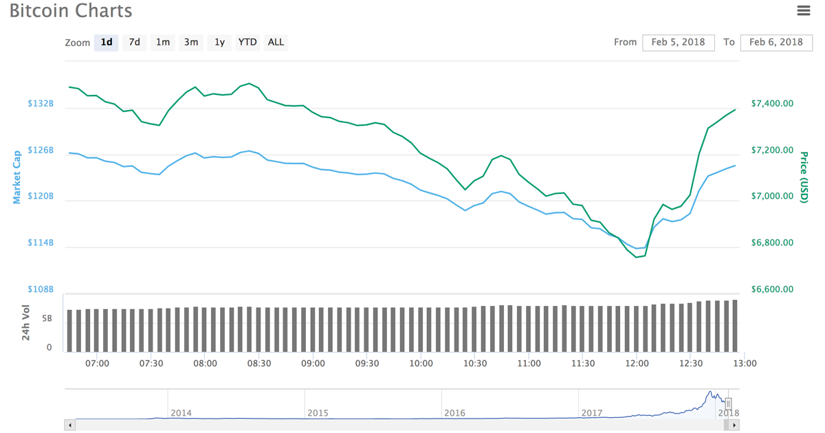The height and width of the screenshot is (433, 825).
Task: Switch zoom to 1m
Action: 163,42
